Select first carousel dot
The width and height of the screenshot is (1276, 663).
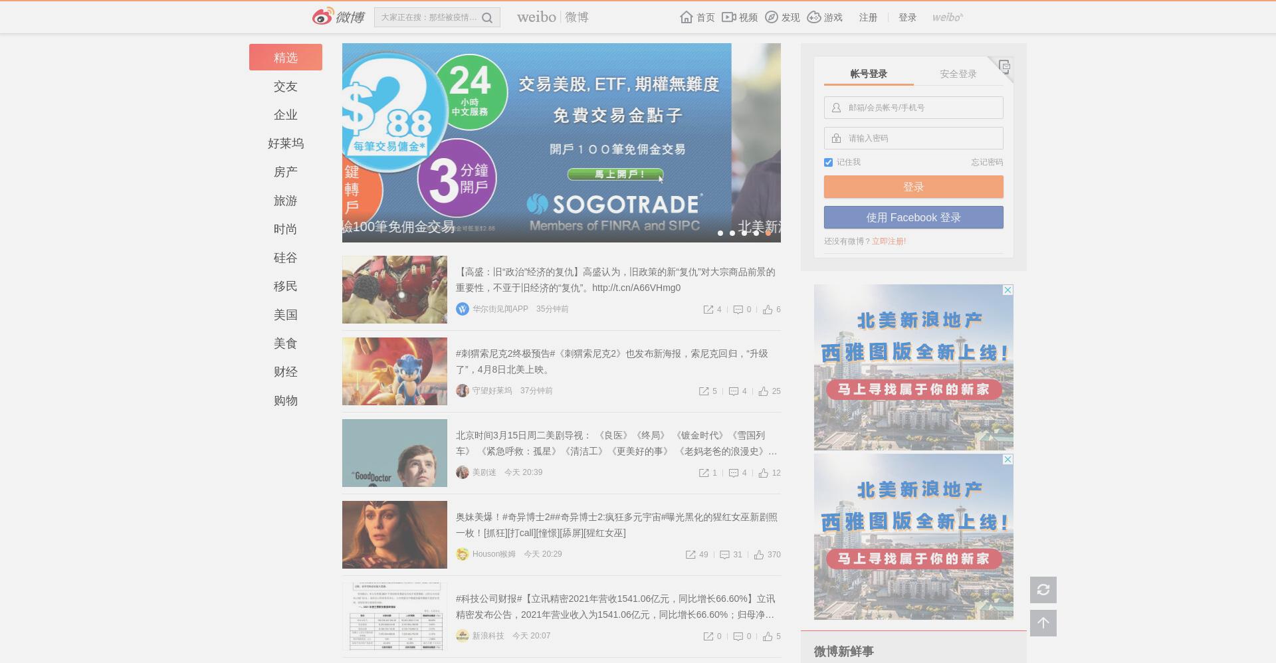click(x=720, y=233)
